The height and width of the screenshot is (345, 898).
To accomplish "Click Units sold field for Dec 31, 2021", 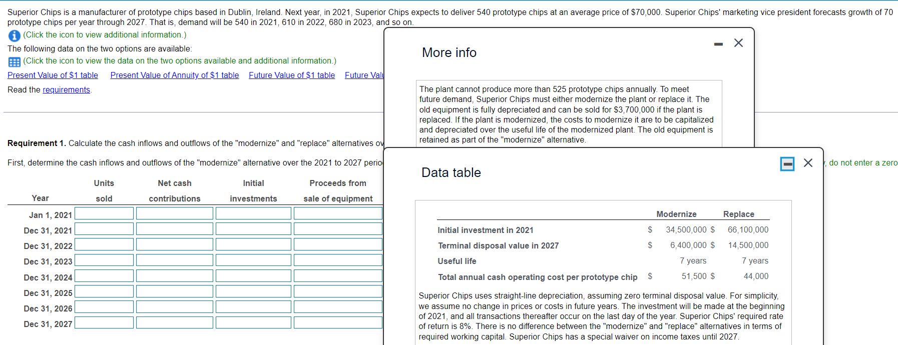I will click(x=104, y=229).
